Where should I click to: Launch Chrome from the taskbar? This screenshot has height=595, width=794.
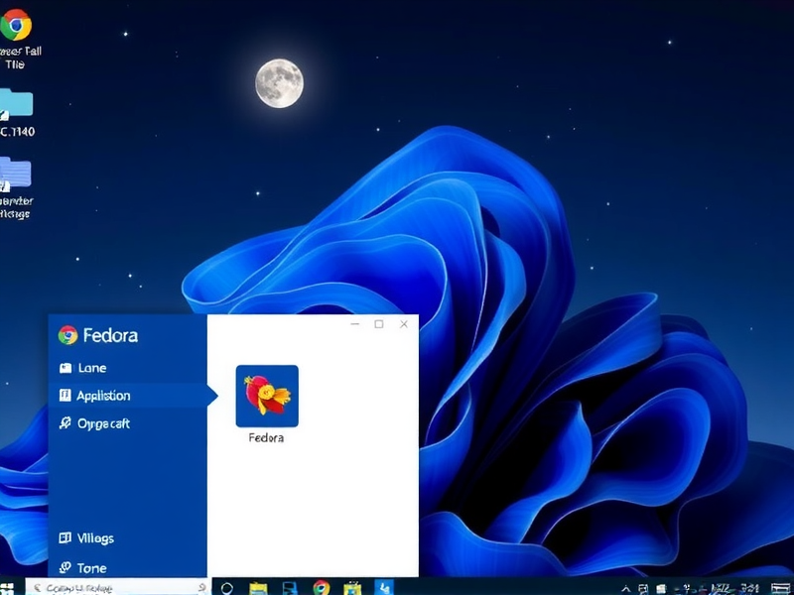click(320, 584)
